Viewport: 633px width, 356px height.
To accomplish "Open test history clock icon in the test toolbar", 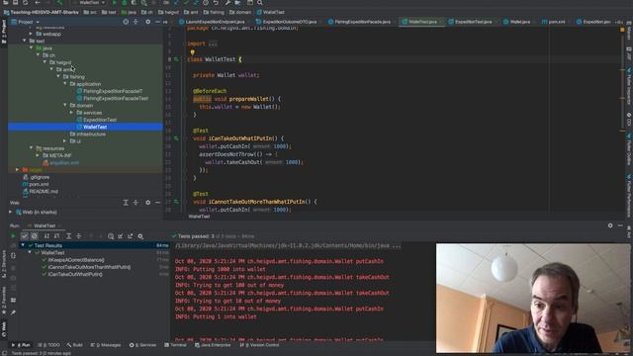I will point(111,236).
